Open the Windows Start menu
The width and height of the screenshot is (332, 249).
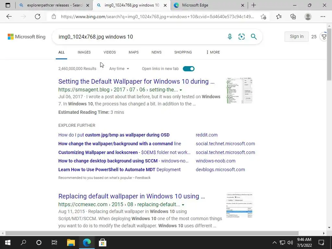[8, 243]
